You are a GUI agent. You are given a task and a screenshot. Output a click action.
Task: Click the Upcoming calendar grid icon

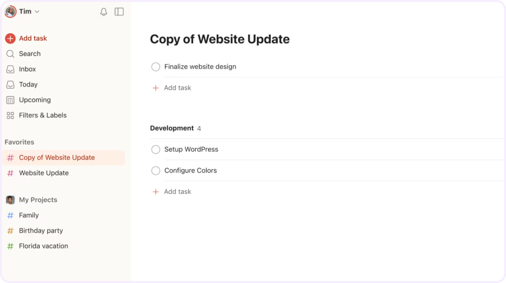[10, 100]
